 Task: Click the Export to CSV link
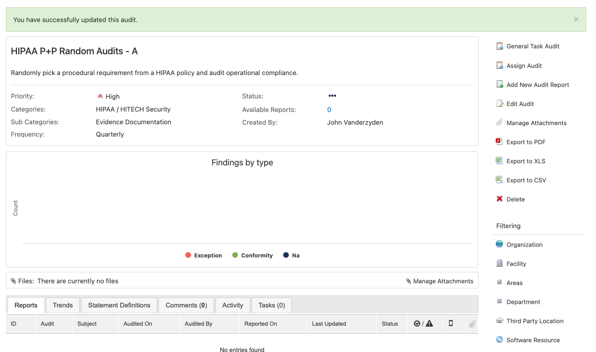coord(526,180)
